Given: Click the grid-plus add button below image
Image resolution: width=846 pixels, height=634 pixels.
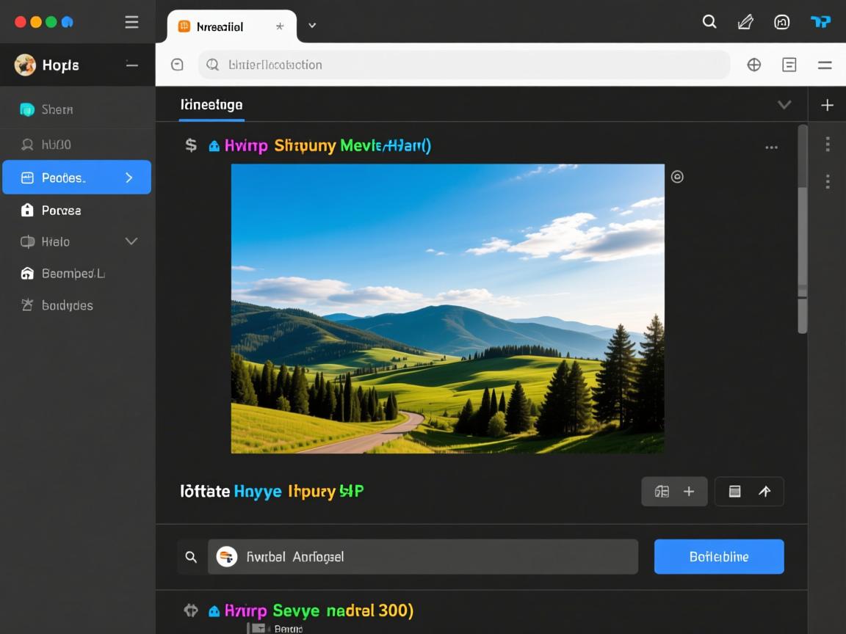Looking at the screenshot, I should 674,492.
